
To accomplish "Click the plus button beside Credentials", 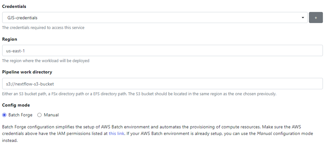I will pos(316,17).
